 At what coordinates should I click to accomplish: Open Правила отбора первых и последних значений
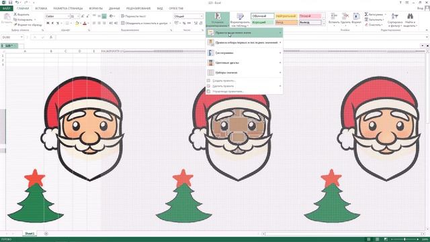(x=245, y=42)
